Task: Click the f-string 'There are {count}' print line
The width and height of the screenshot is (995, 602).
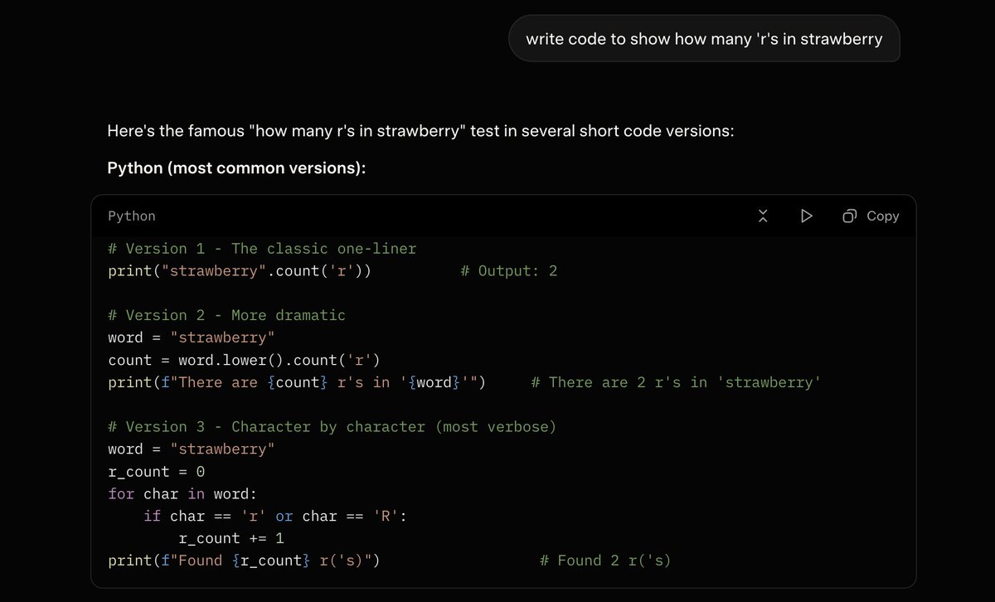Action: click(x=297, y=382)
